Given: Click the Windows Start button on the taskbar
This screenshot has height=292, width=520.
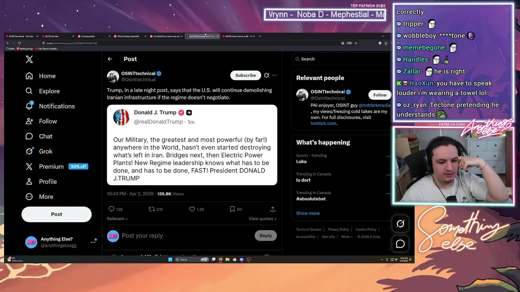Looking at the screenshot, I should point(170,260).
